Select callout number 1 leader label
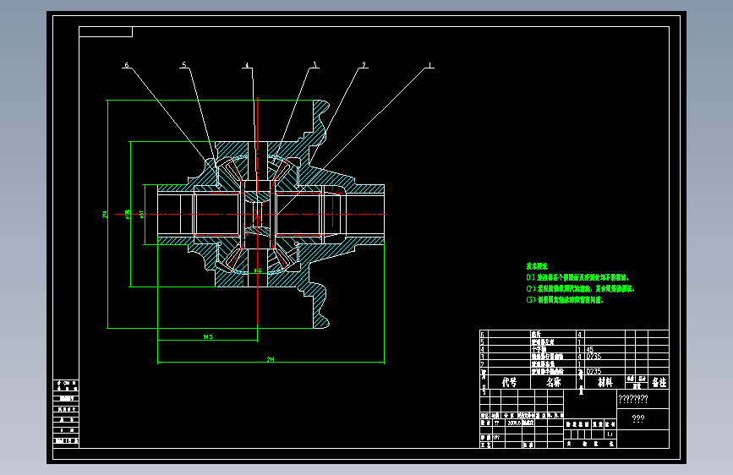This screenshot has width=733, height=475. click(430, 65)
